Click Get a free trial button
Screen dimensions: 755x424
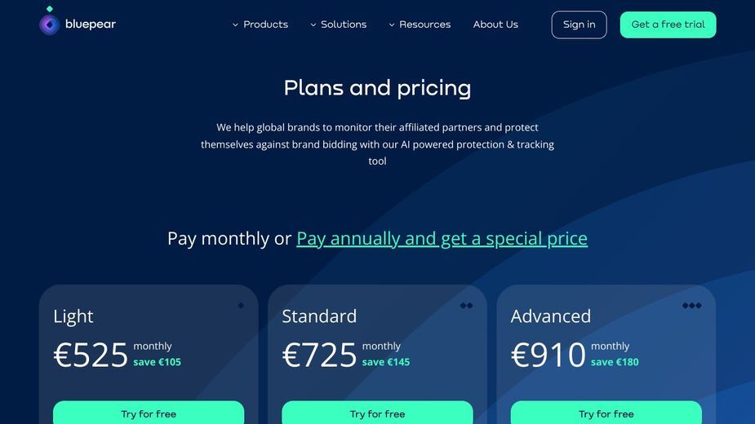(x=668, y=24)
